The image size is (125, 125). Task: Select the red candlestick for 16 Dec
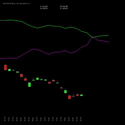[x=53, y=80]
